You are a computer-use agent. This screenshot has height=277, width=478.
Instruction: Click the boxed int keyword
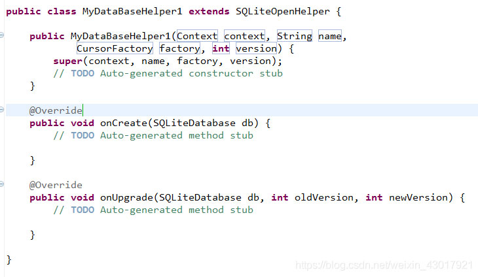pos(221,48)
